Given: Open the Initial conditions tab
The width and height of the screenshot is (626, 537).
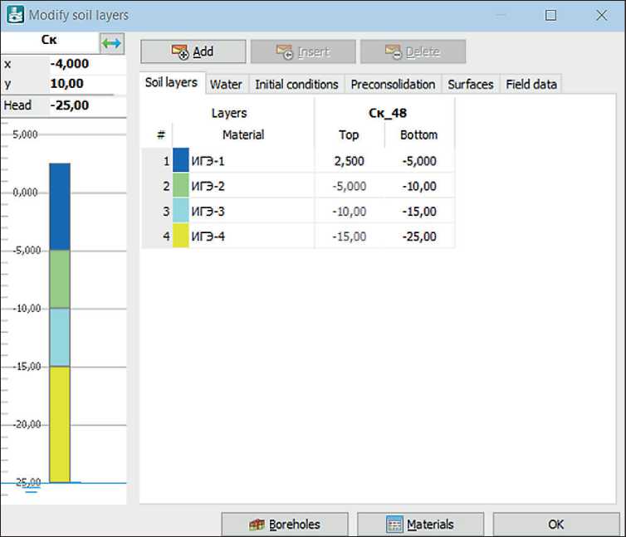Looking at the screenshot, I should [296, 84].
